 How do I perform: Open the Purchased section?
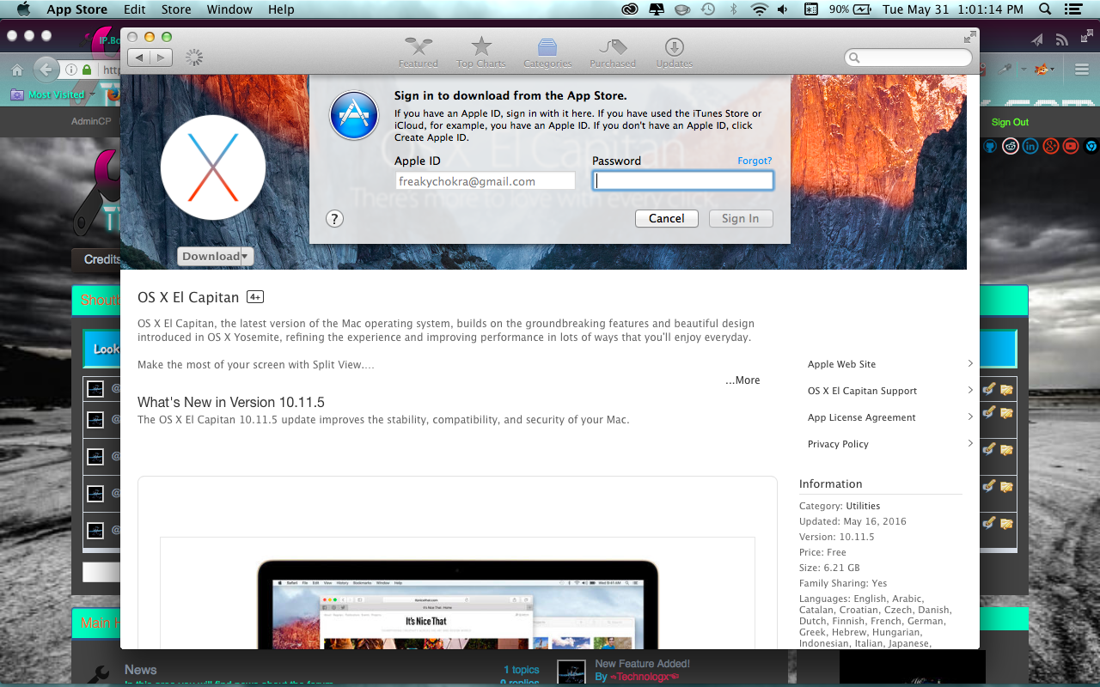(613, 52)
